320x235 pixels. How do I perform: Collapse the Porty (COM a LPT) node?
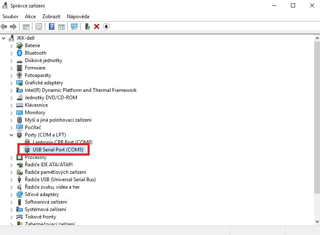pyautogui.click(x=12, y=135)
